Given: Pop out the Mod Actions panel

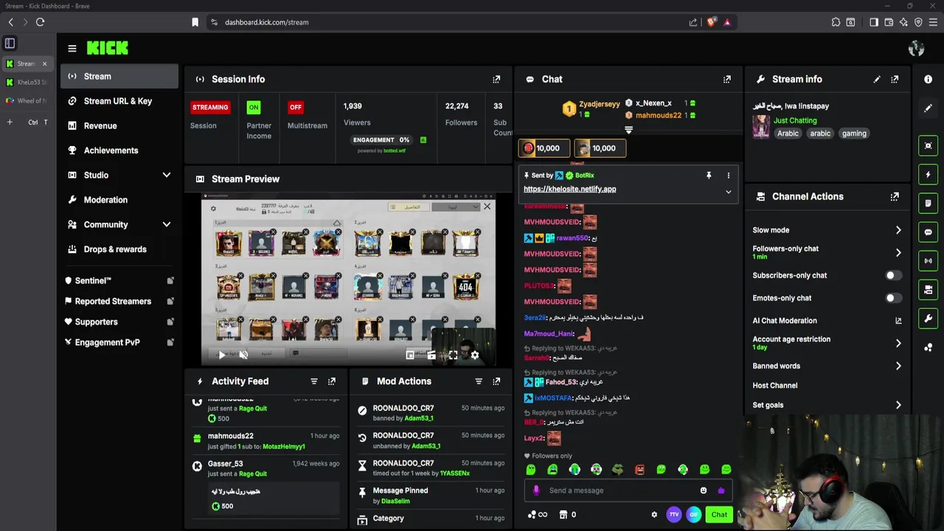Looking at the screenshot, I should click(x=496, y=381).
